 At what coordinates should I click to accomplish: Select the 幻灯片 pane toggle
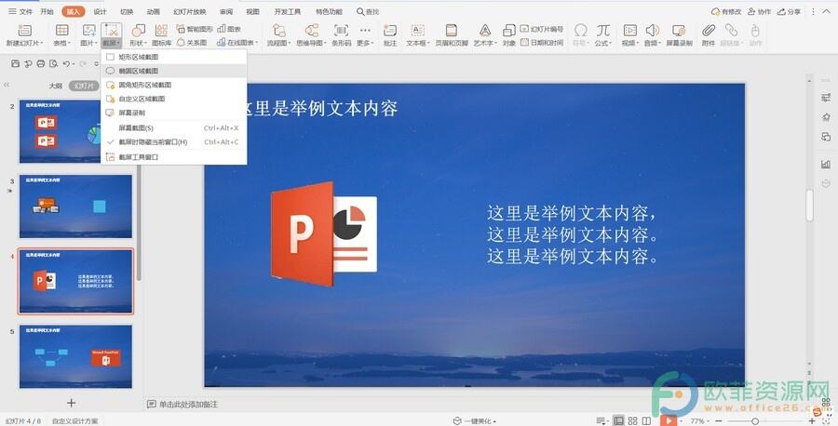tap(84, 86)
